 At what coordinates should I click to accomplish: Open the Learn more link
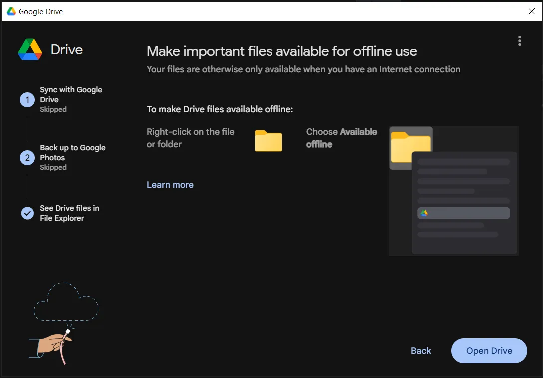(x=170, y=185)
